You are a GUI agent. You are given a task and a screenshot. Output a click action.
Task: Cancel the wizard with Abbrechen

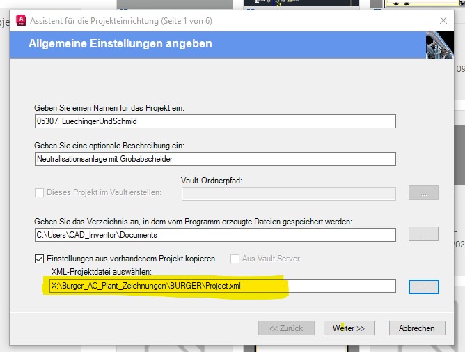pos(417,328)
